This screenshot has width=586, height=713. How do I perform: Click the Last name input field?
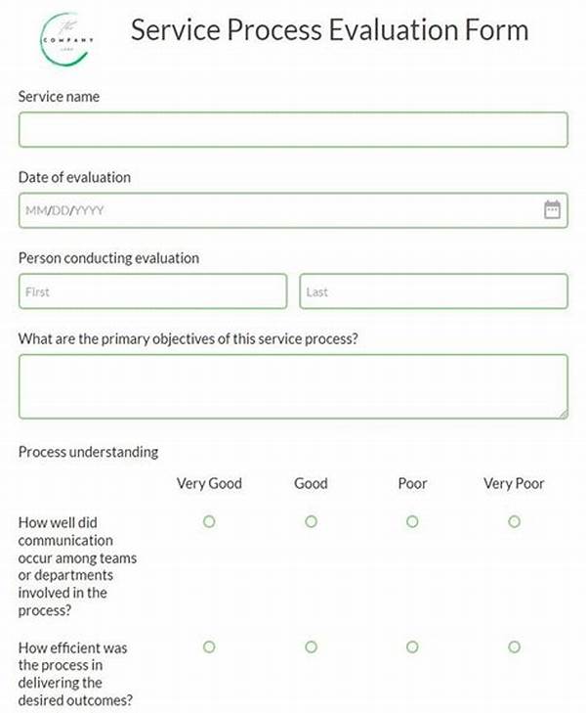[433, 291]
